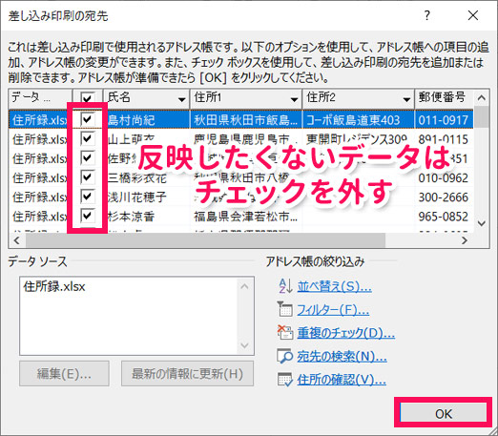Click the table's scroll-right arrow
This screenshot has height=436, width=498.
465,240
